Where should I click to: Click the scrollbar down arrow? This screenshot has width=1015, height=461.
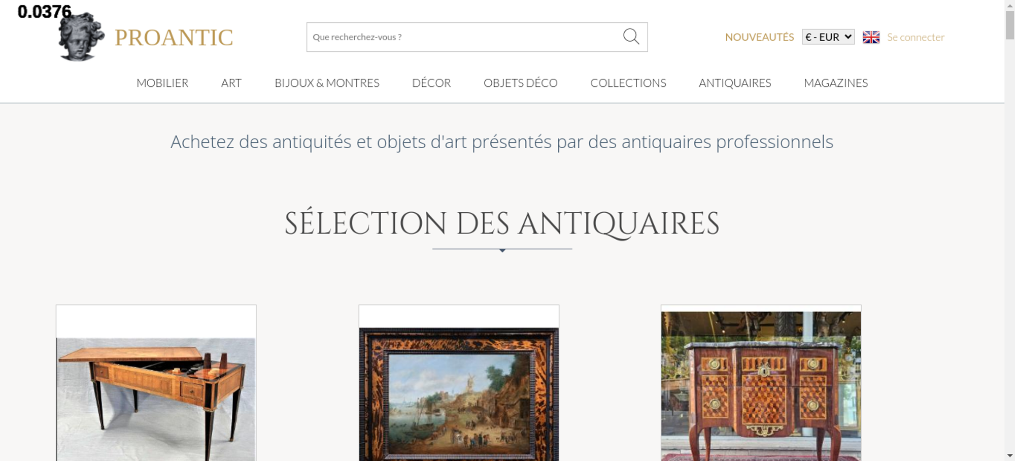1010,455
